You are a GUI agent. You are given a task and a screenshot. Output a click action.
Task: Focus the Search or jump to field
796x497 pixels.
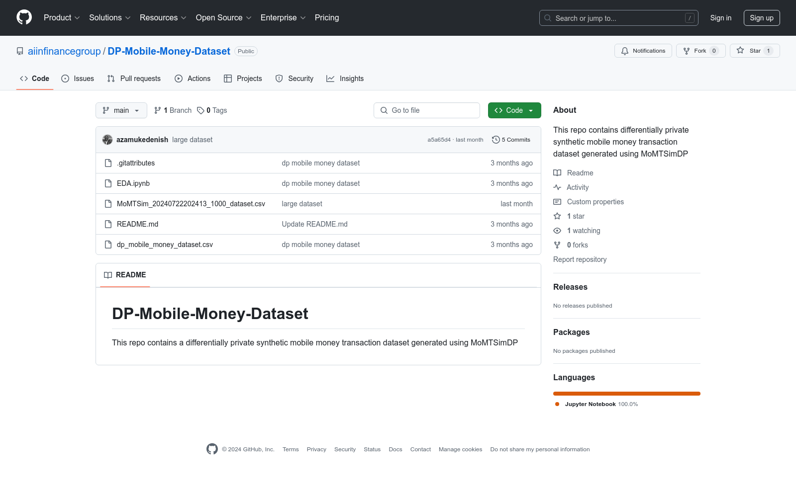[x=619, y=18]
